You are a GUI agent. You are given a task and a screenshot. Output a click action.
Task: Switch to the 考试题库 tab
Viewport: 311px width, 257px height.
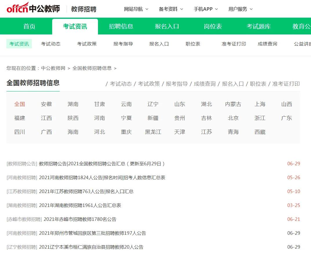point(259,26)
